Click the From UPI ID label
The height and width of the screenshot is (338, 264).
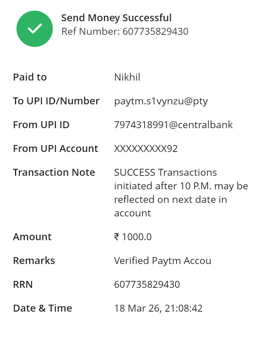(x=41, y=125)
